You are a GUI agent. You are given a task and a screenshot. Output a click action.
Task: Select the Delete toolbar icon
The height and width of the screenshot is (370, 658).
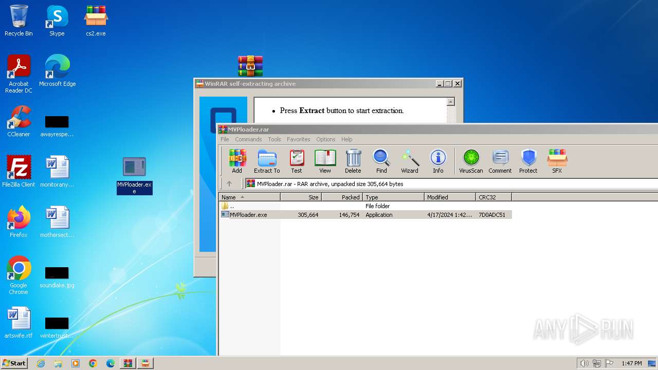tap(353, 161)
